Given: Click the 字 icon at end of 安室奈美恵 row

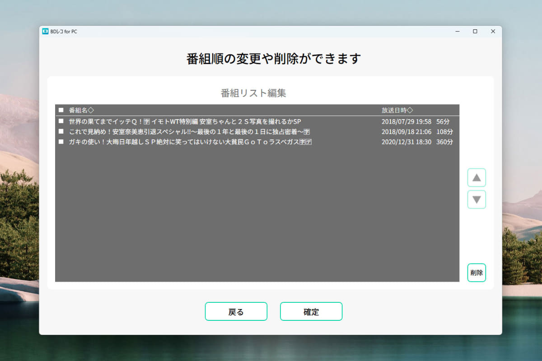Looking at the screenshot, I should 307,132.
